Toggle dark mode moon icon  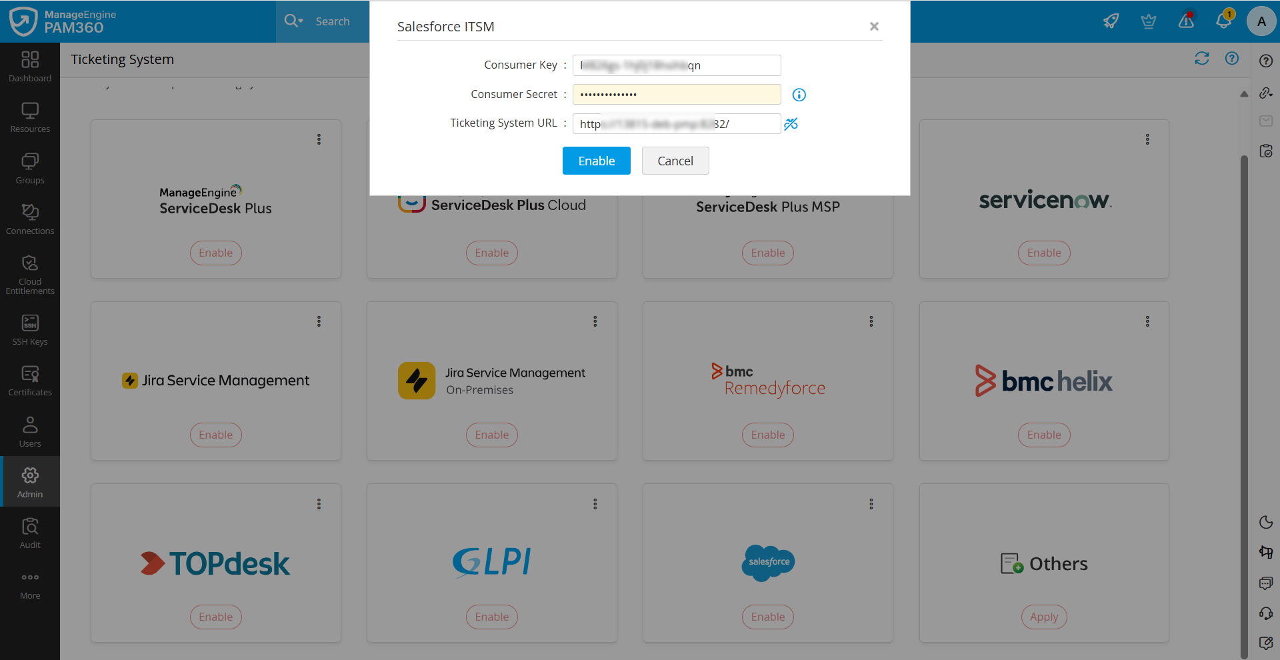click(1266, 522)
